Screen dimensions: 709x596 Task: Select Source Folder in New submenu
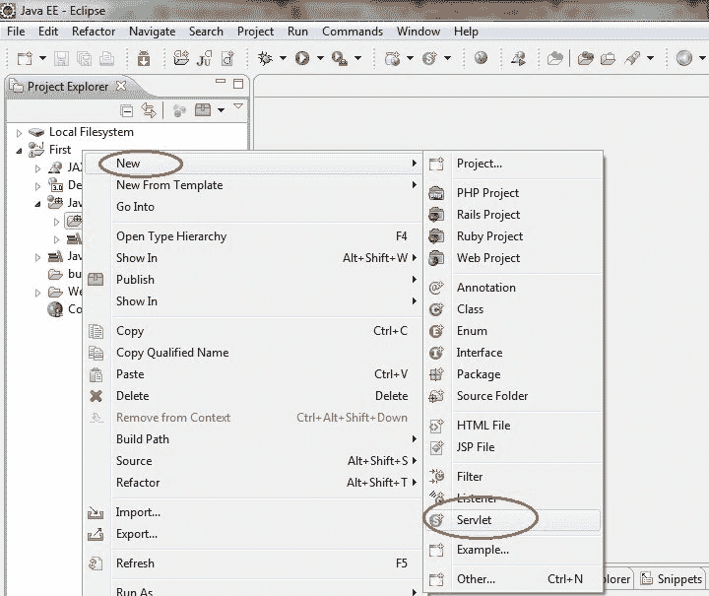(513, 396)
